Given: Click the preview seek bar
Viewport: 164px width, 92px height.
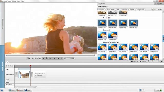Looking at the screenshot, I should click(50, 55).
